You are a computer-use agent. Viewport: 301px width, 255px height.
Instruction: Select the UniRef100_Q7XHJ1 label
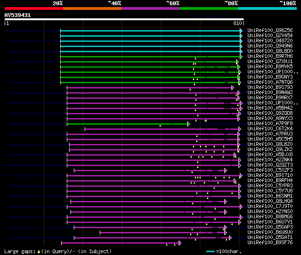click(x=270, y=61)
